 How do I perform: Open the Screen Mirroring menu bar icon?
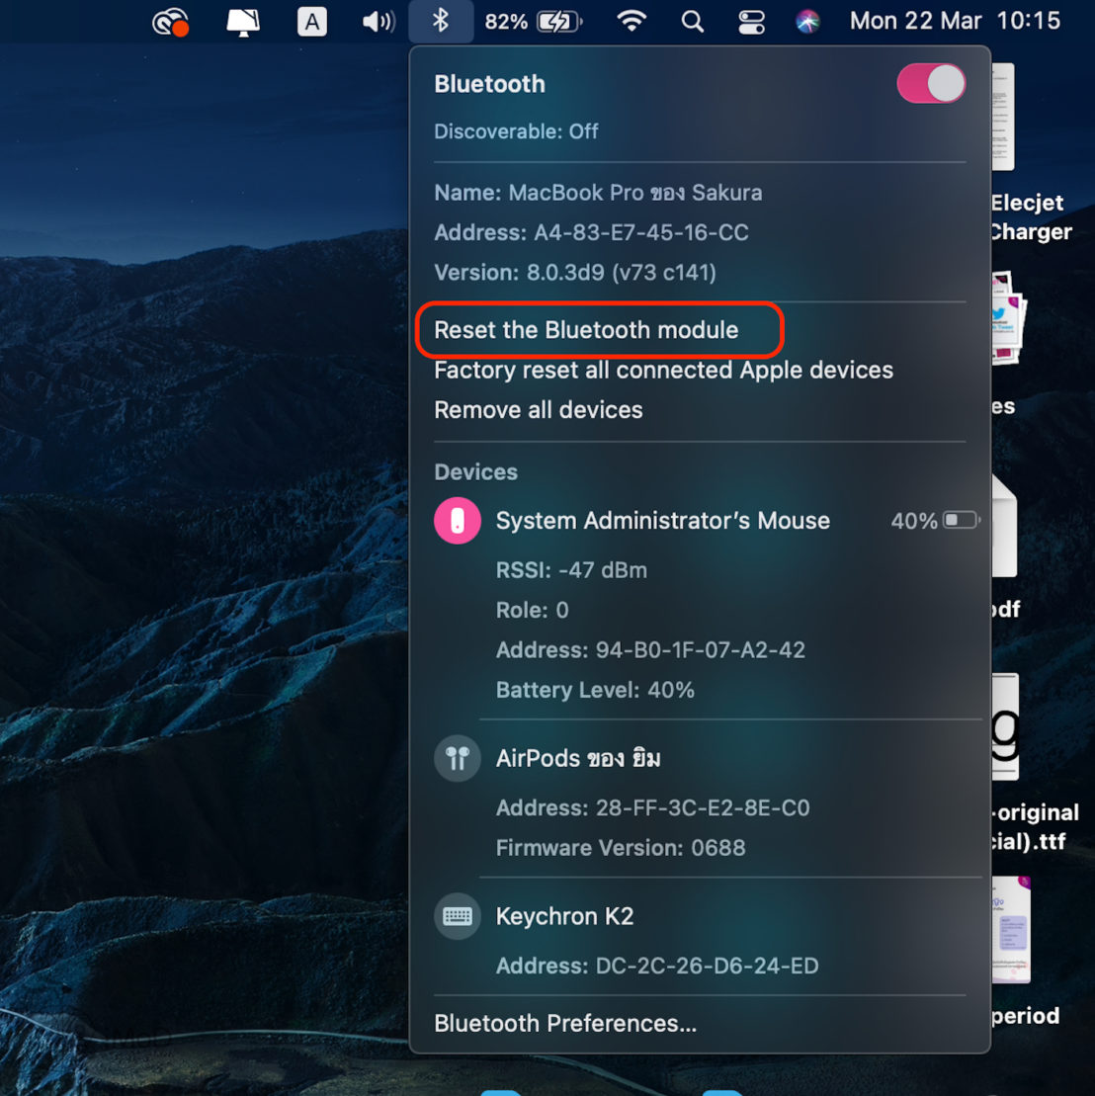click(x=242, y=21)
